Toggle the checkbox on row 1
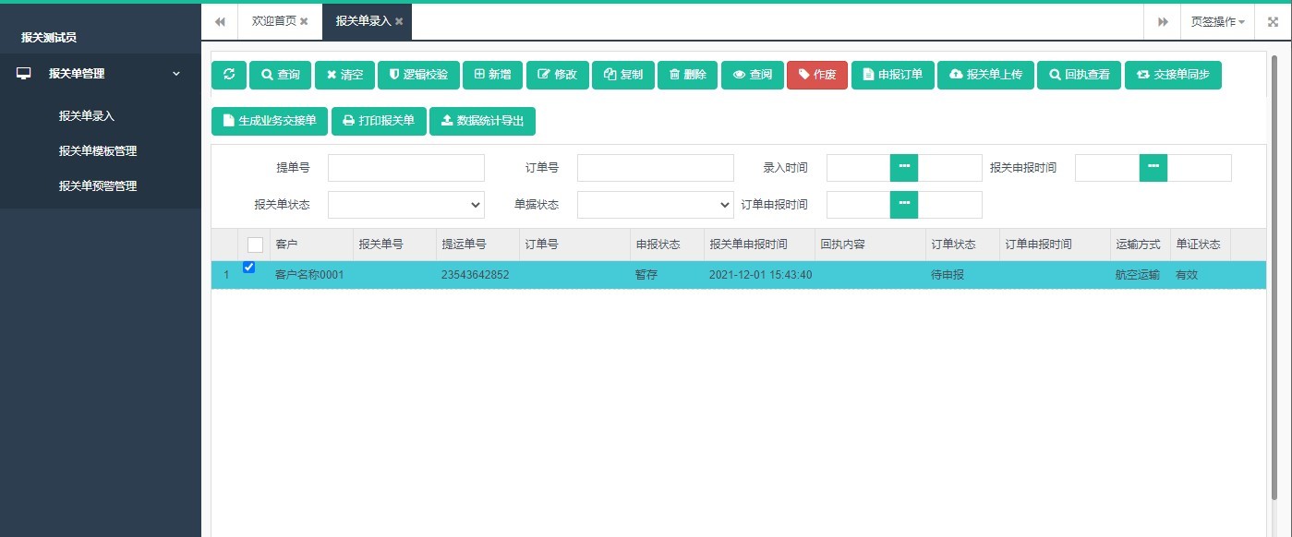Viewport: 1292px width, 537px height. (x=248, y=267)
